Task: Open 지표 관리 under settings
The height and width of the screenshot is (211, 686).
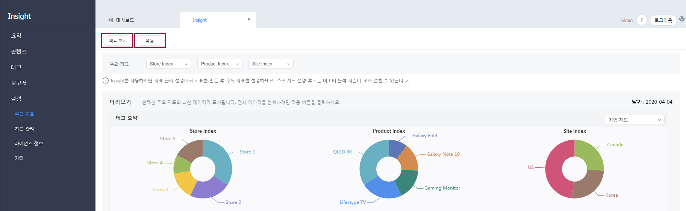Action: (x=24, y=129)
